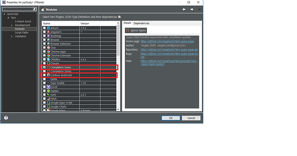Sort modules by Version column header
This screenshot has width=297, height=156.
click(90, 23)
